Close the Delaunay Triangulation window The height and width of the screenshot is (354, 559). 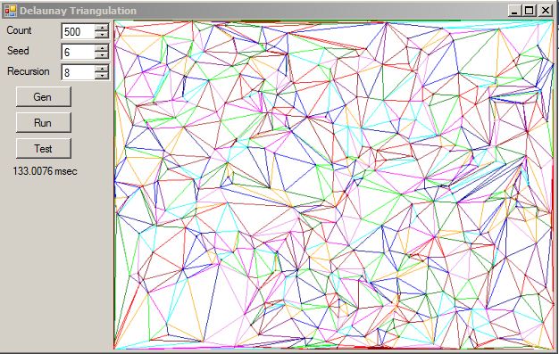pos(546,11)
